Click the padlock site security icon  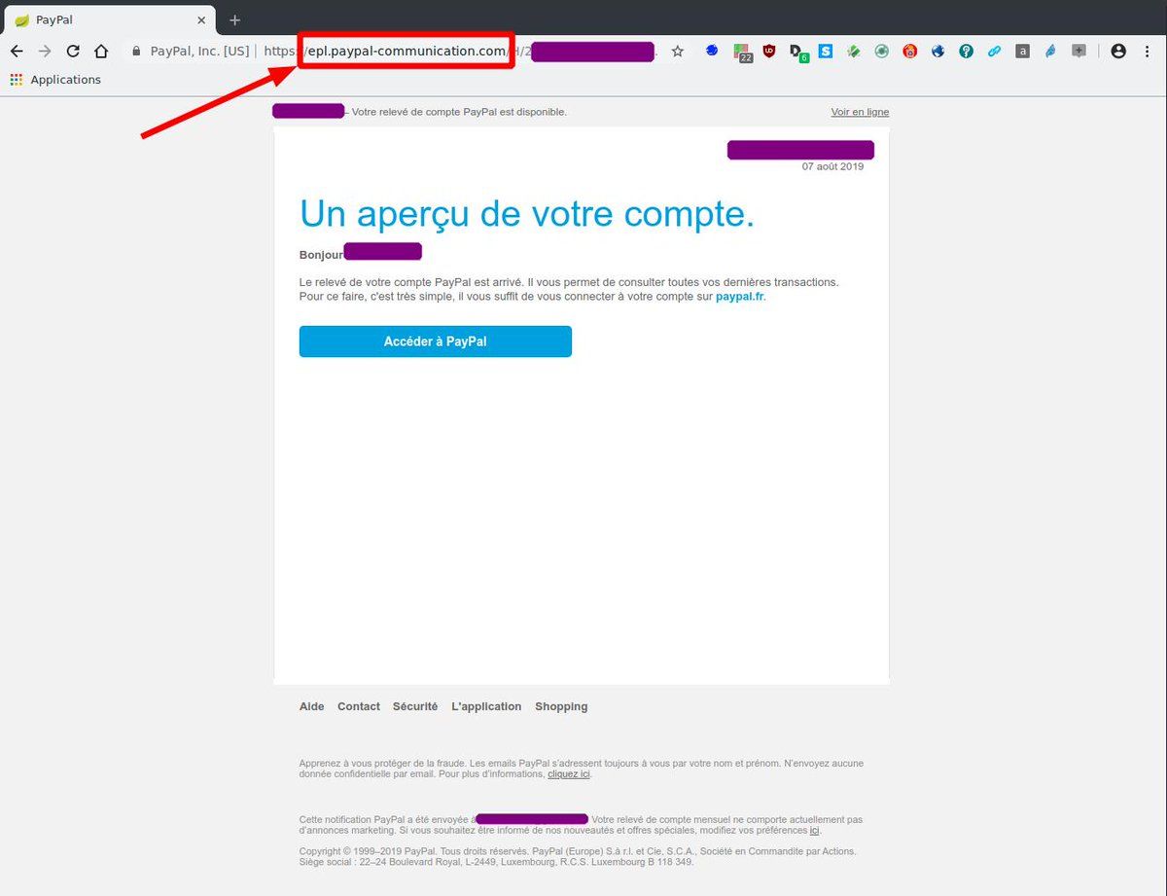[x=136, y=52]
